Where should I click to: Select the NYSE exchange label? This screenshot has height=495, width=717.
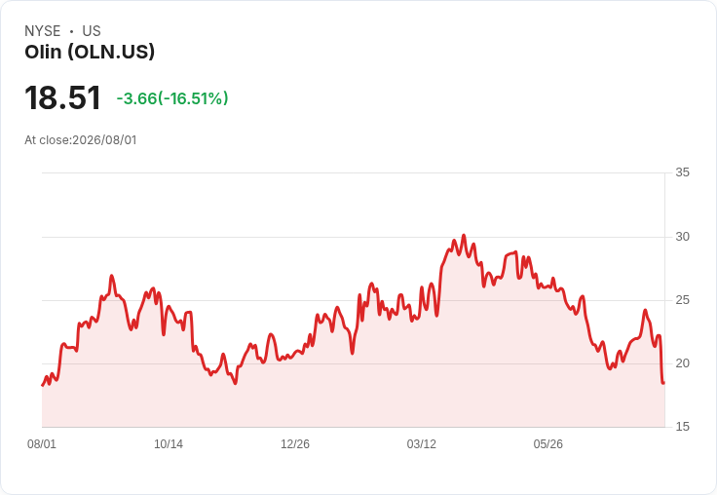coord(43,31)
